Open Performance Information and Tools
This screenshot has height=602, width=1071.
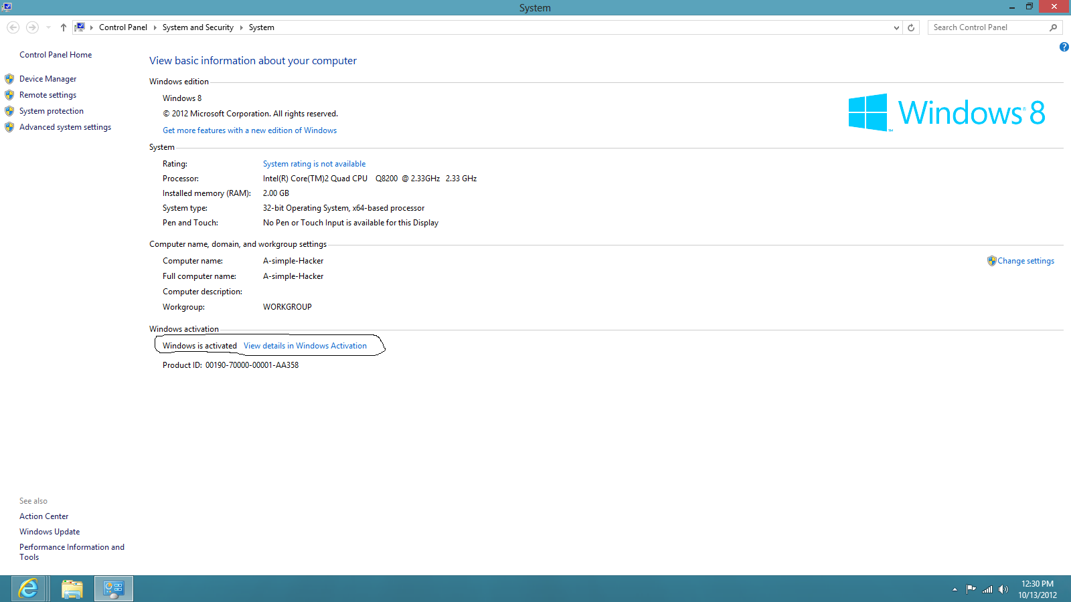click(x=72, y=552)
